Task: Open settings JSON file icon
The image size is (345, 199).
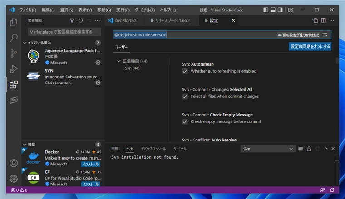Action: click(x=315, y=20)
